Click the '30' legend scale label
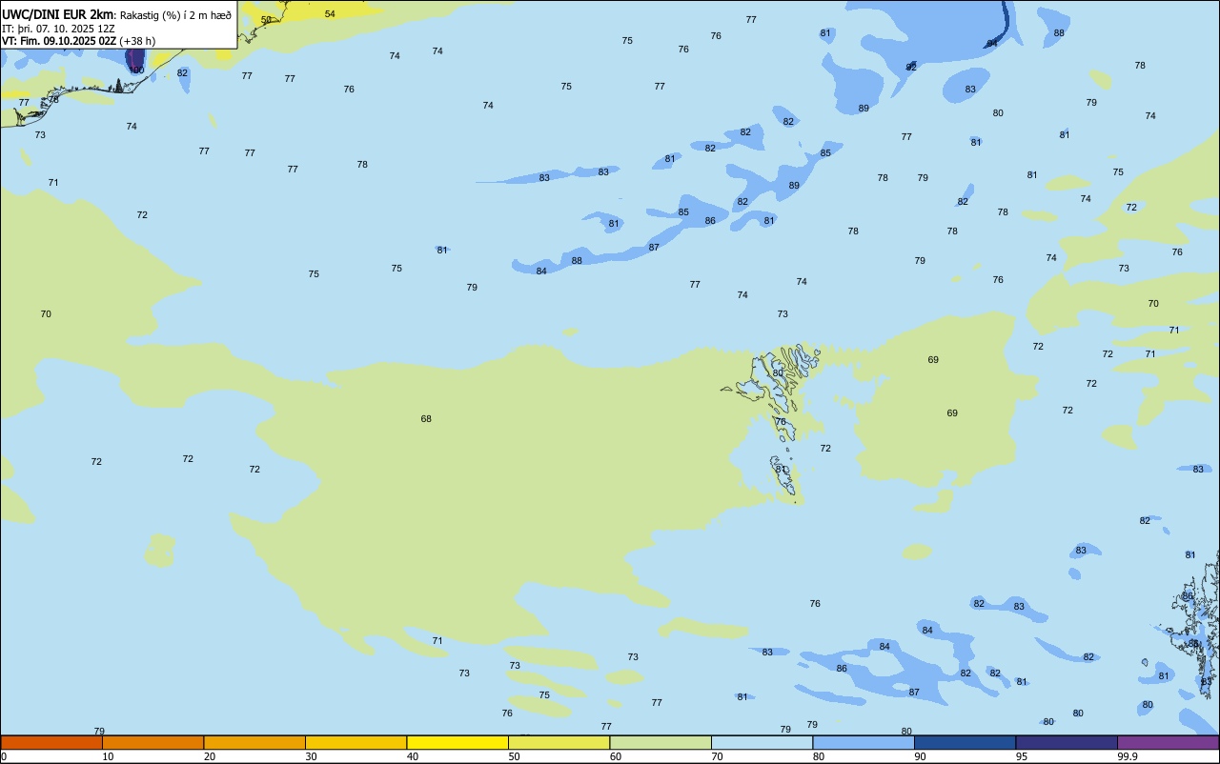The height and width of the screenshot is (764, 1220). tap(311, 756)
